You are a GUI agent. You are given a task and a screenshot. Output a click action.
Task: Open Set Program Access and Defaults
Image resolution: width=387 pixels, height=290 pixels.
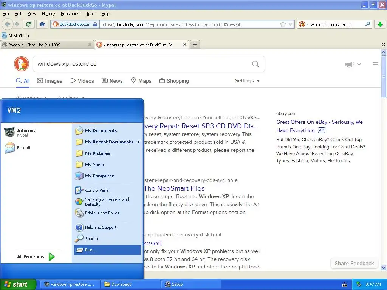pos(107,202)
